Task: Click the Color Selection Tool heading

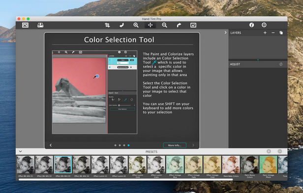Action: click(x=119, y=40)
